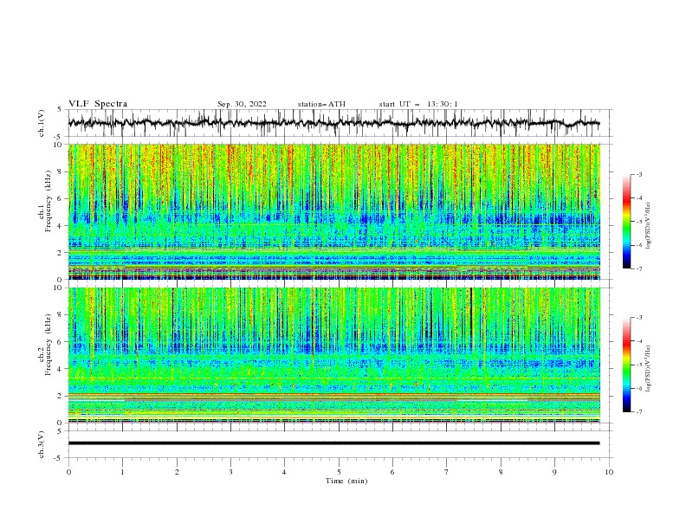Click the "-3" tick on upper color bar

click(638, 174)
